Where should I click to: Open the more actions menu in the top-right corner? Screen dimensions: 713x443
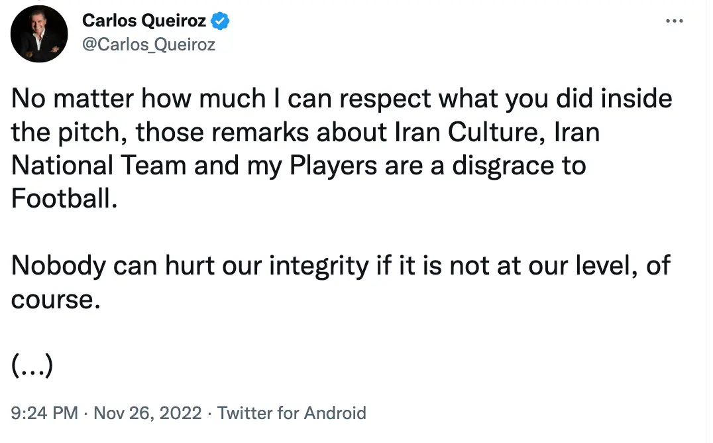point(674,20)
